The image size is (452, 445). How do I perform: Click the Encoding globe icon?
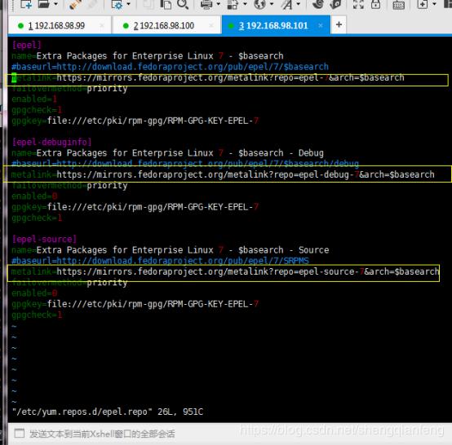(260, 4)
